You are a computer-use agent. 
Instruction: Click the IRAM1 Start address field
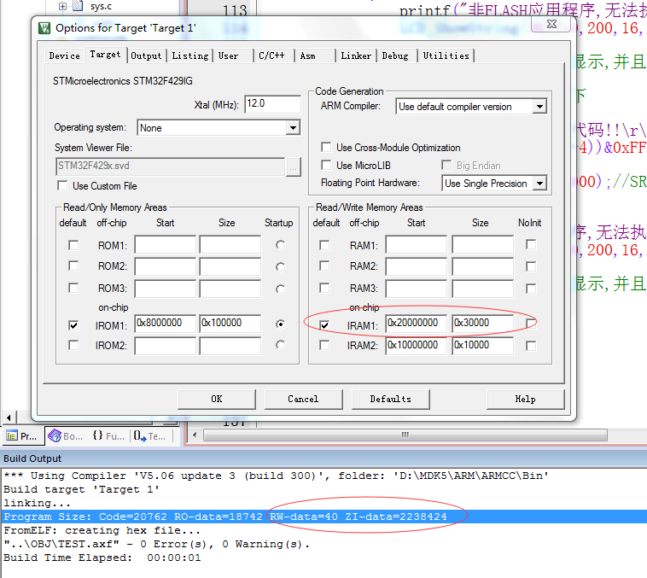click(x=417, y=324)
